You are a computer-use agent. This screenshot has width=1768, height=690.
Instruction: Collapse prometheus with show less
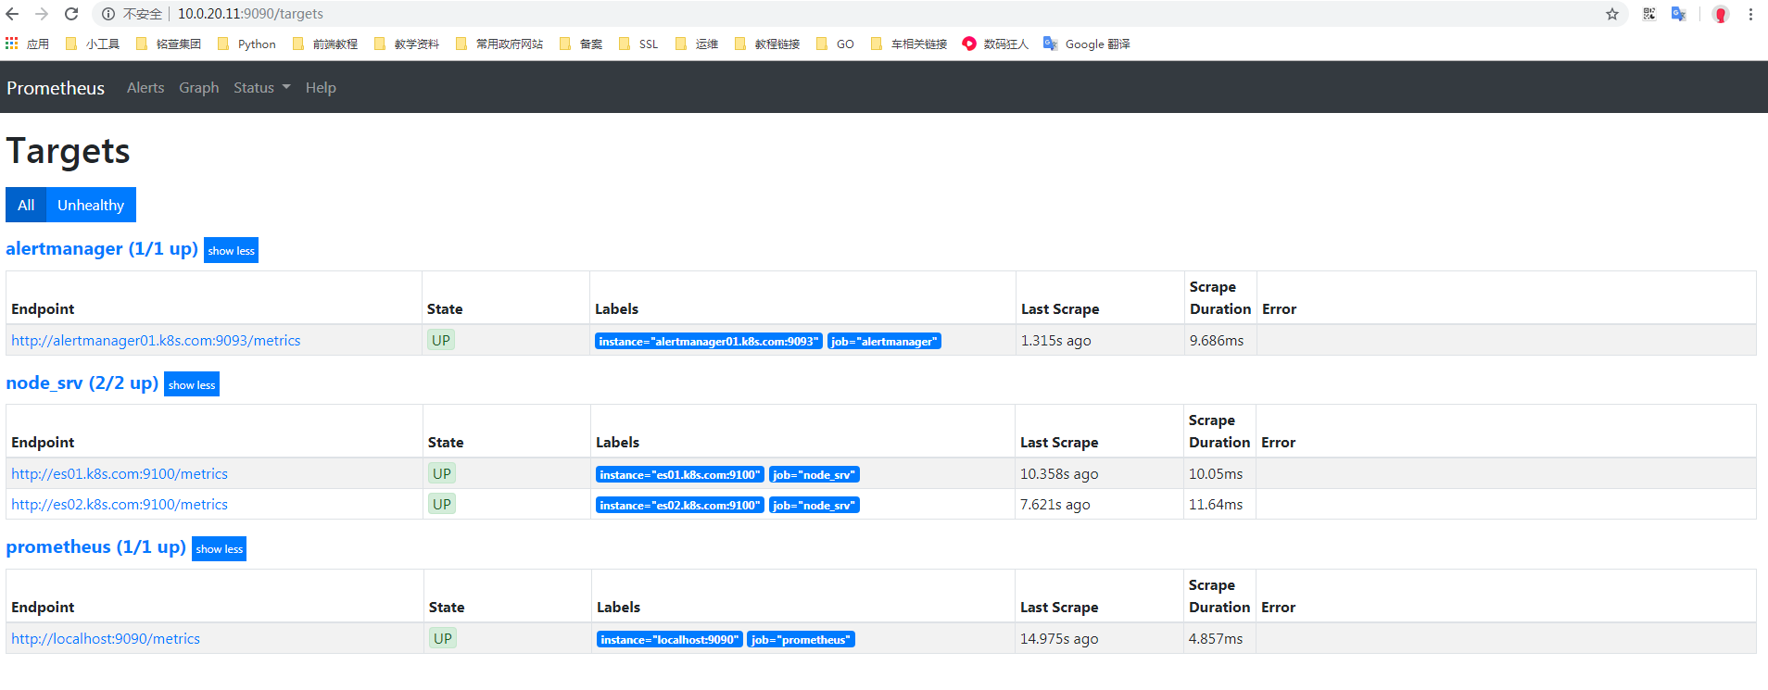tap(220, 548)
